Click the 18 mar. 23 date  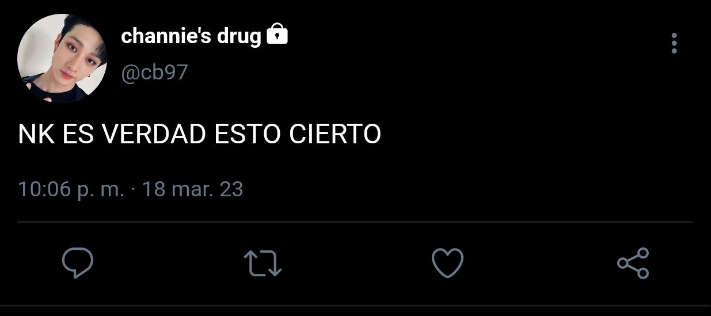192,189
